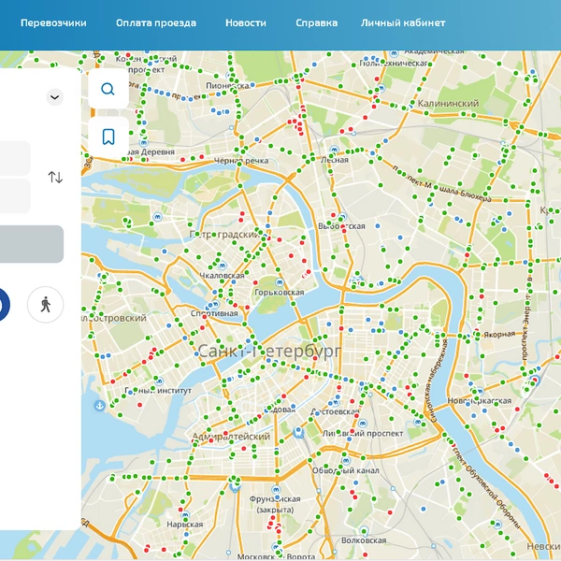This screenshot has height=561, width=561.
Task: Select Обводный канал metro station marker
Action: [346, 460]
